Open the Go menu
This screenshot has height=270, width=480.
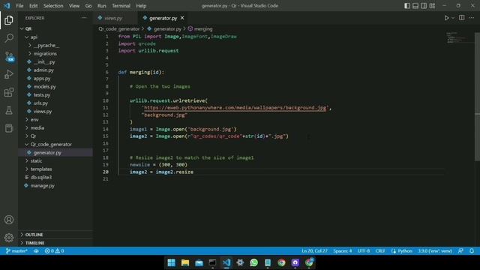point(88,6)
